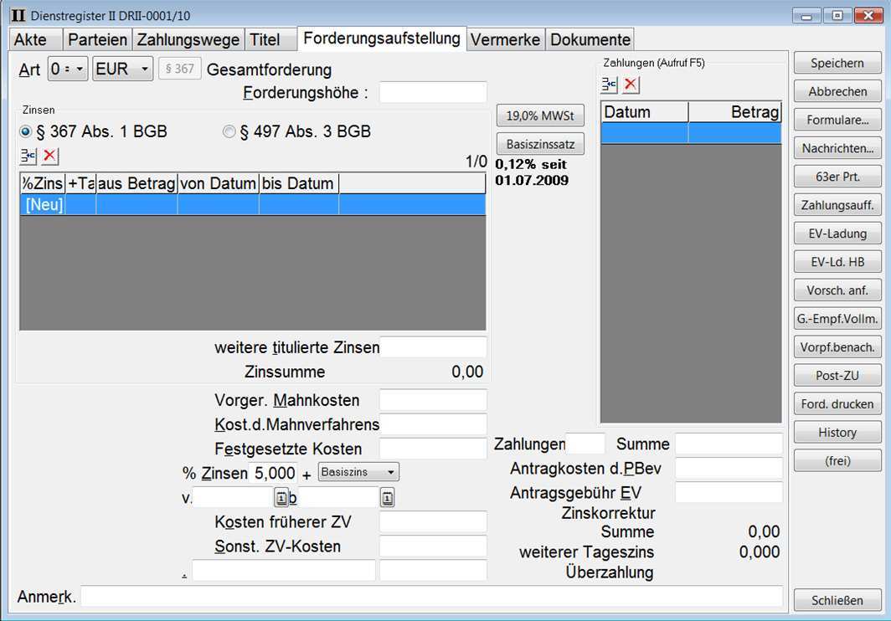Click the 19,0% MWSt button
891x621 pixels.
[539, 115]
